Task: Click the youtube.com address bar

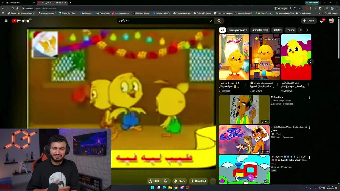Action: point(147,8)
